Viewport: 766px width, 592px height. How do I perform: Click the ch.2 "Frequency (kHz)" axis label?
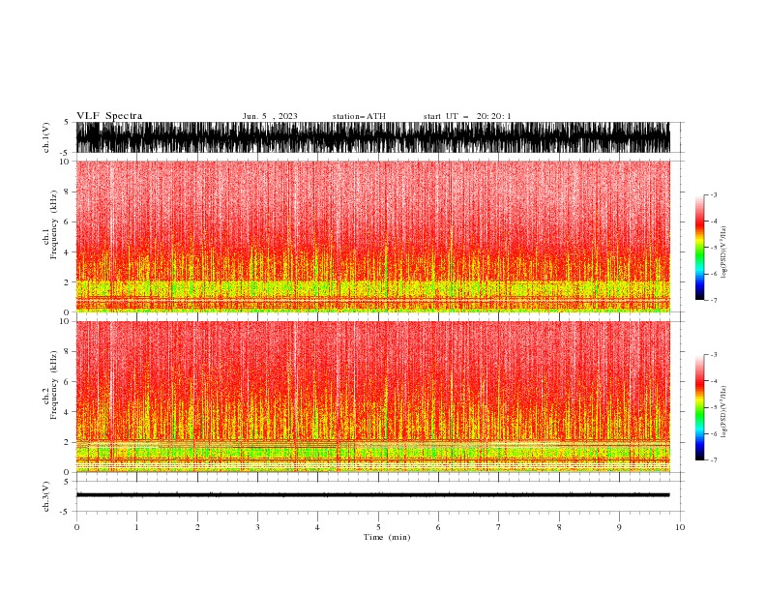(x=54, y=385)
